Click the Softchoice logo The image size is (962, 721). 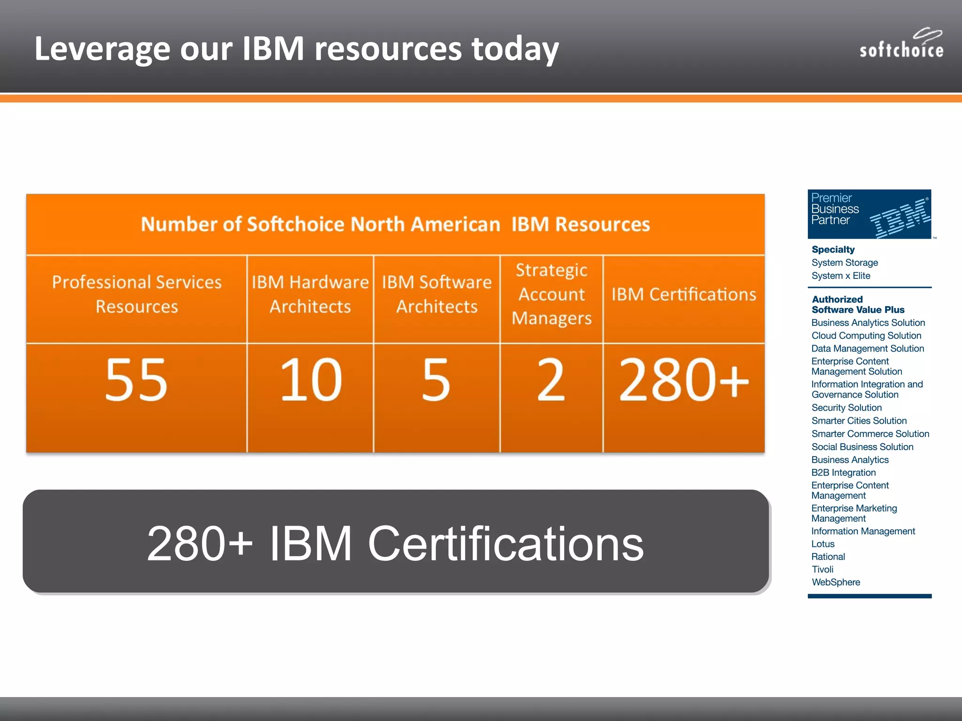(x=901, y=43)
